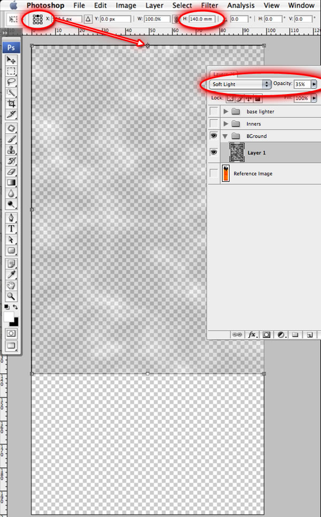Choose the Eraser tool
This screenshot has width=321, height=517.
tap(11, 172)
